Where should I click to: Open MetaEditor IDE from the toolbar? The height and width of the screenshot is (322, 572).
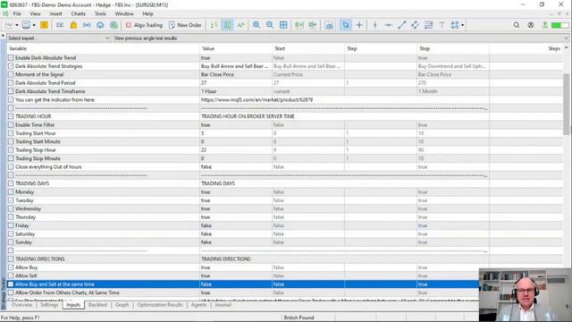pos(60,25)
